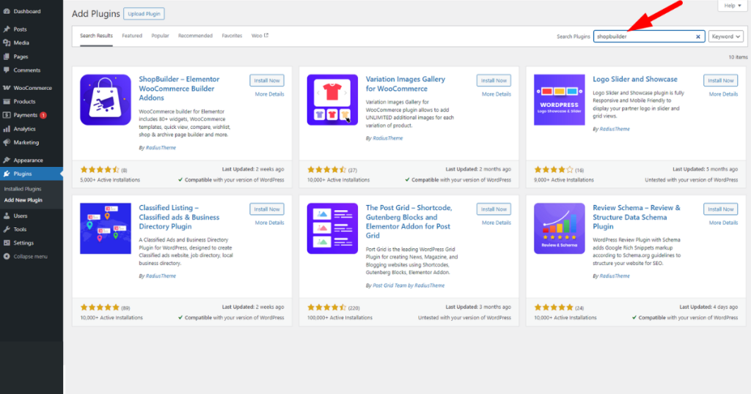Click the Comments bubble icon
Viewport: 751px width, 394px height.
point(7,70)
